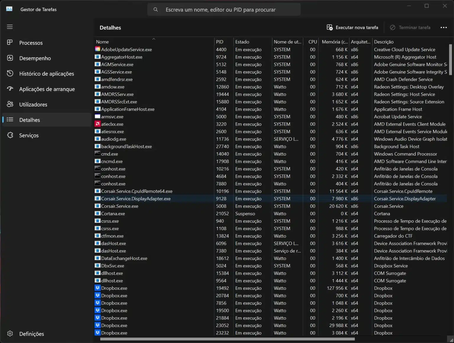The height and width of the screenshot is (343, 454).
Task: Open the Serviços puzzle icon
Action: pos(10,135)
